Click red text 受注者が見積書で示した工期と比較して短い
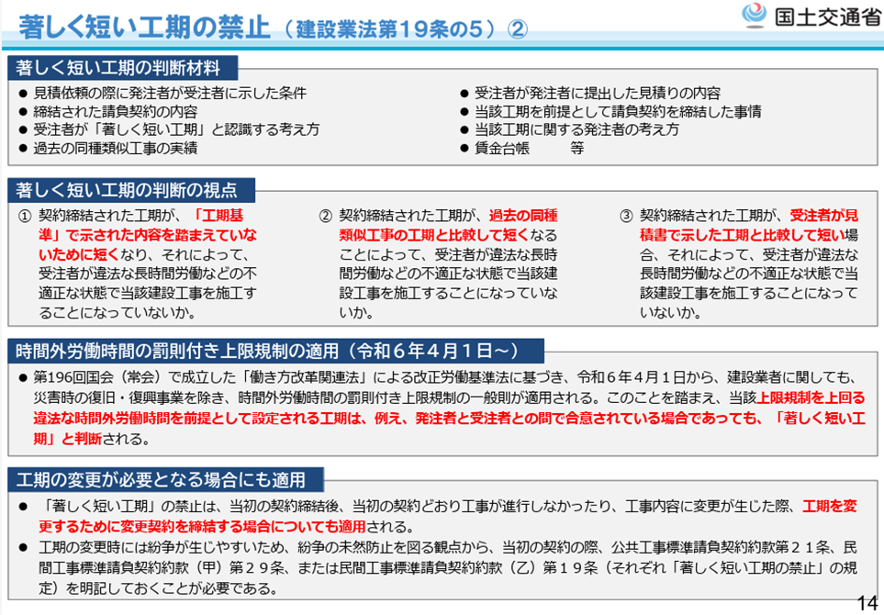The height and width of the screenshot is (615, 884). tap(749, 226)
